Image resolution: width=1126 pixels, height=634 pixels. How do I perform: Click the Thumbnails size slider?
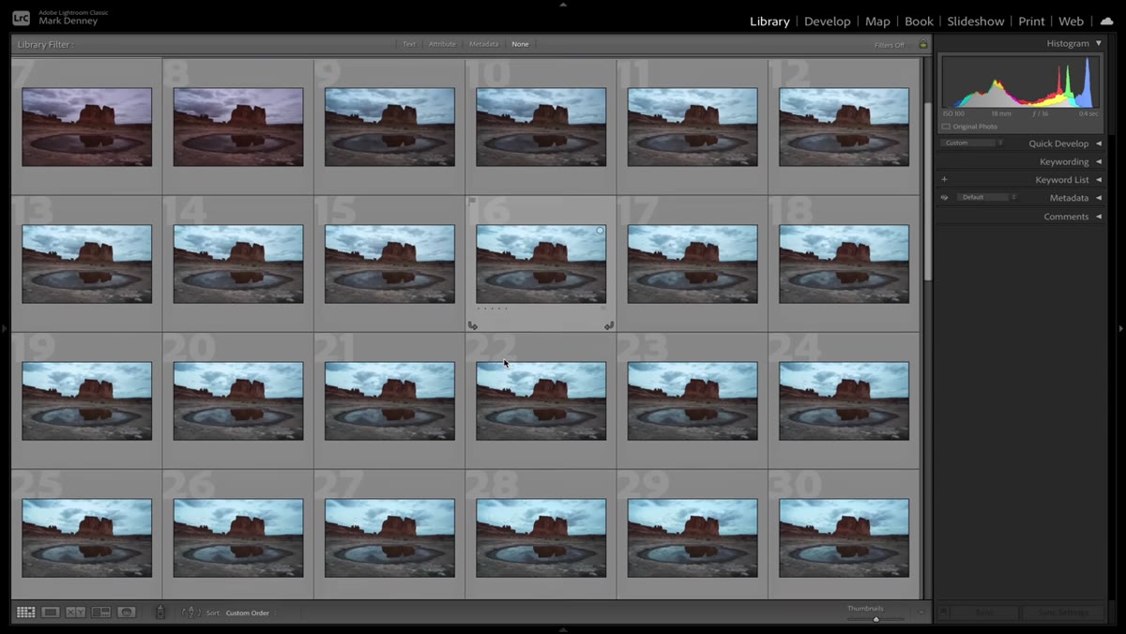(x=875, y=619)
